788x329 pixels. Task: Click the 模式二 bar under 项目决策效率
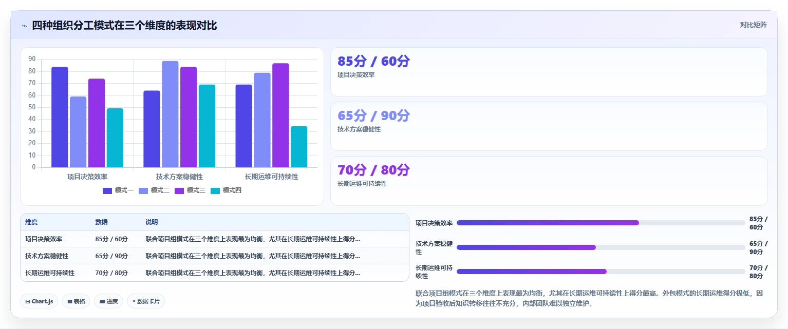pos(78,132)
